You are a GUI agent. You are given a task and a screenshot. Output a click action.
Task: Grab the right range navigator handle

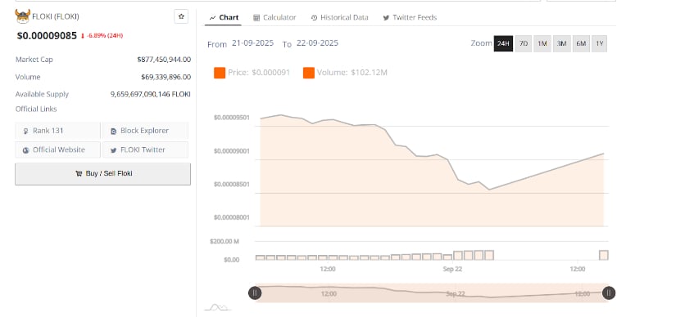[x=609, y=293]
